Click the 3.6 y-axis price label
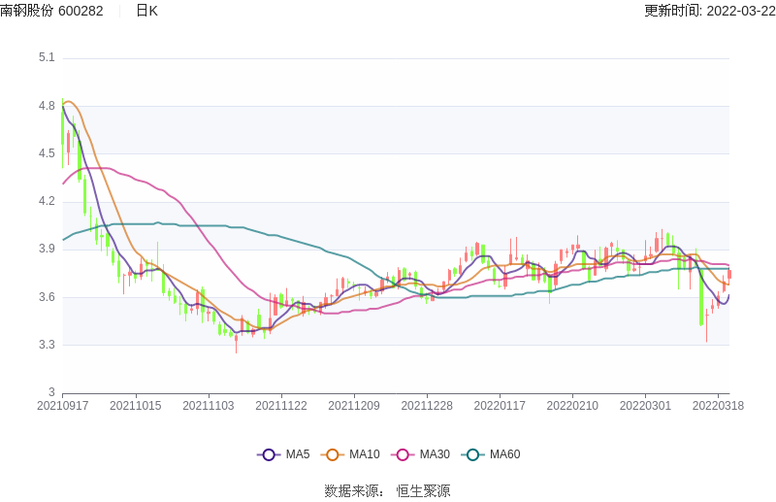This screenshot has height=502, width=776. point(46,297)
